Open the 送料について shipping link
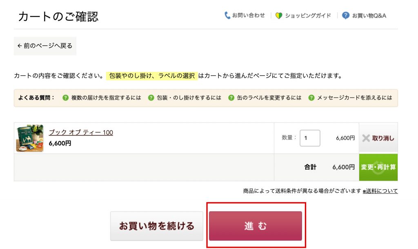The image size is (418, 249). [x=380, y=191]
